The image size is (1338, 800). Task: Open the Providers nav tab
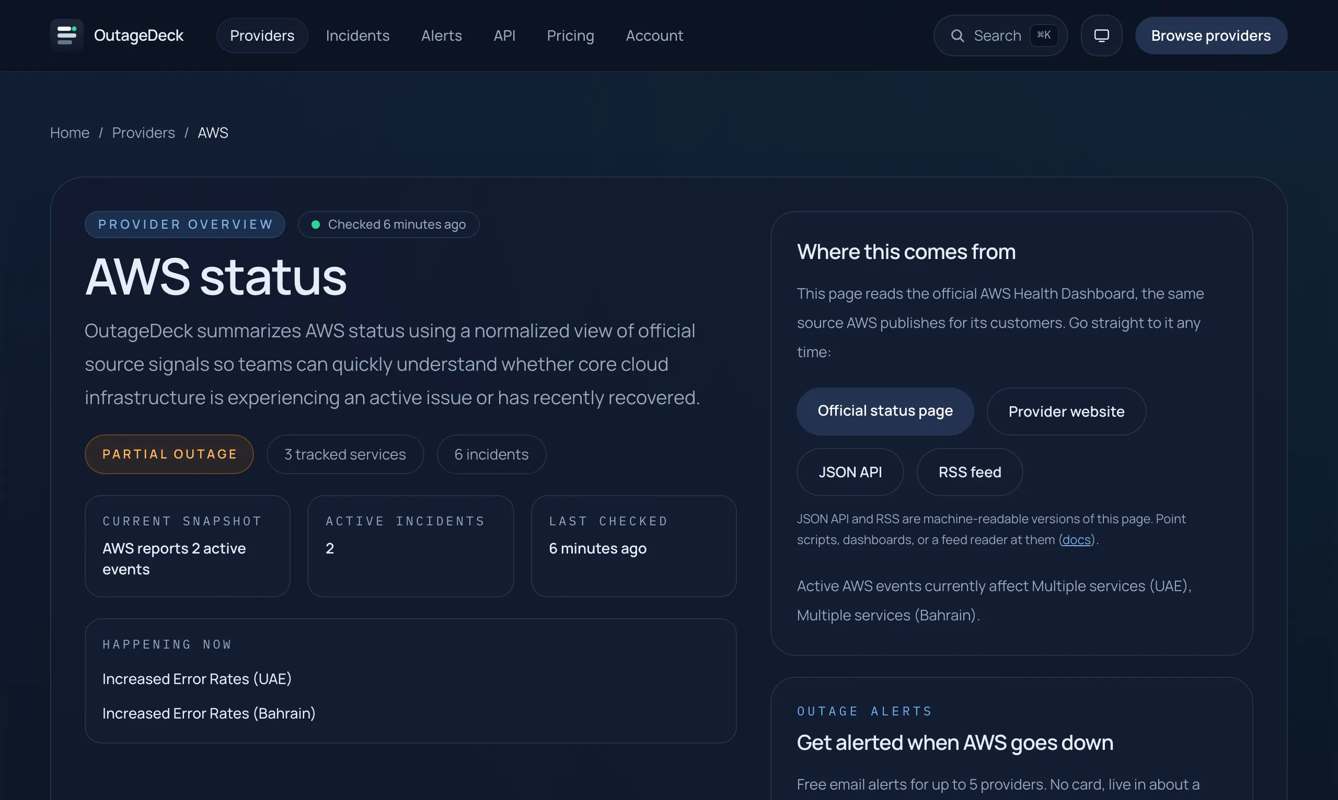point(262,36)
